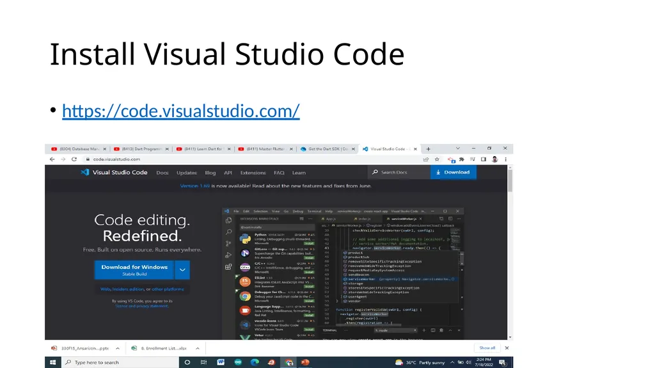
Task: Open Microsoft Edge from the taskbar
Action: tap(255, 362)
